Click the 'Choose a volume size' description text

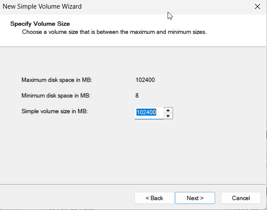click(x=114, y=32)
